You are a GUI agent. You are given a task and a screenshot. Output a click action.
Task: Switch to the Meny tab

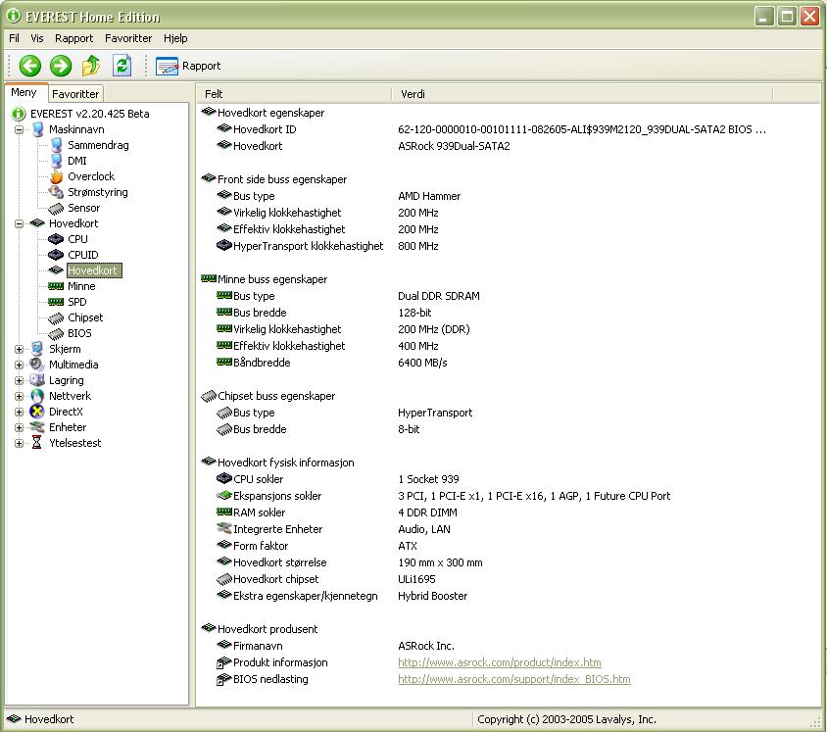coord(24,92)
